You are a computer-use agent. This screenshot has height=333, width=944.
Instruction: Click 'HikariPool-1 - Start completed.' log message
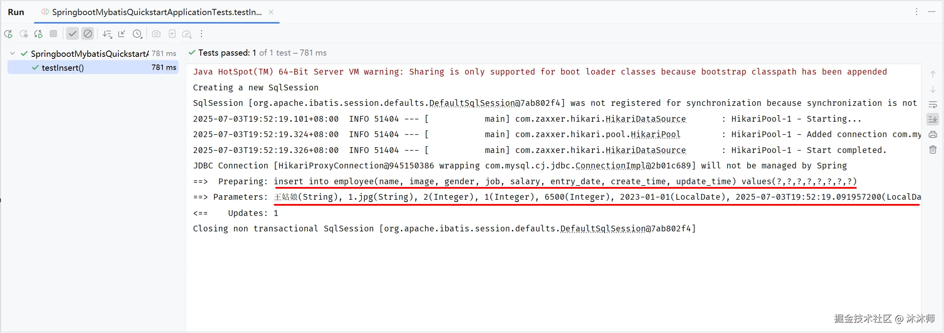click(x=809, y=150)
